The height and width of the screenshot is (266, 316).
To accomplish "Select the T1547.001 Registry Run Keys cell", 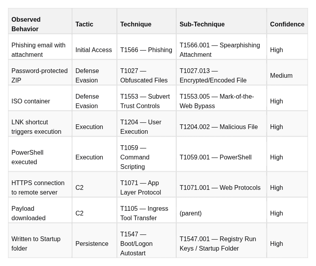I will point(221,240).
